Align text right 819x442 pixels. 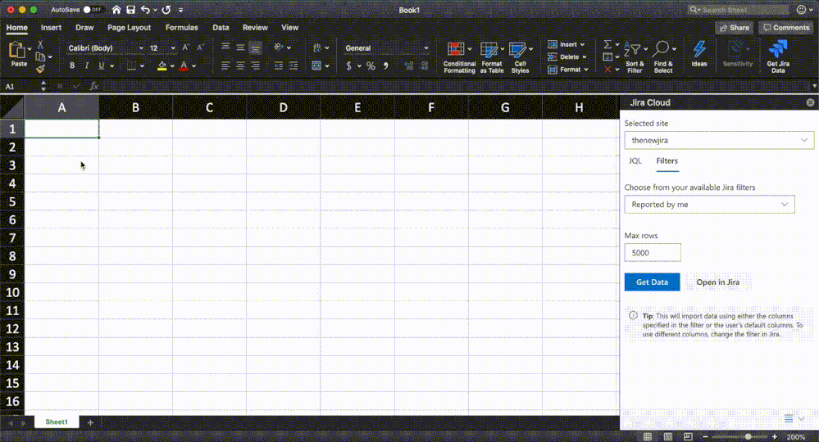pyautogui.click(x=255, y=65)
